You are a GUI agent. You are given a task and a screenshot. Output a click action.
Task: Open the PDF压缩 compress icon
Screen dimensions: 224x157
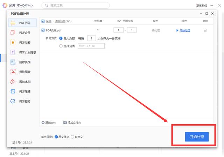pos(13,91)
